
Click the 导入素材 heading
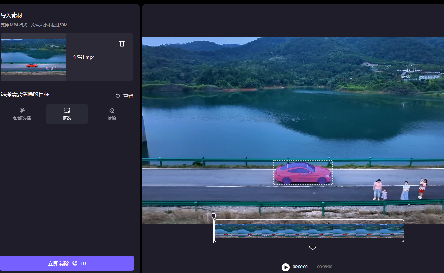(x=11, y=16)
